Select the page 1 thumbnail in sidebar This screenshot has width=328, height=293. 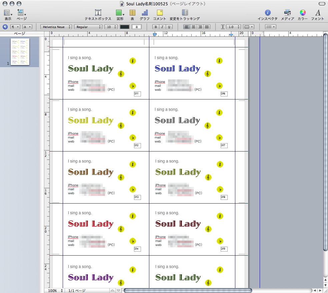click(20, 52)
